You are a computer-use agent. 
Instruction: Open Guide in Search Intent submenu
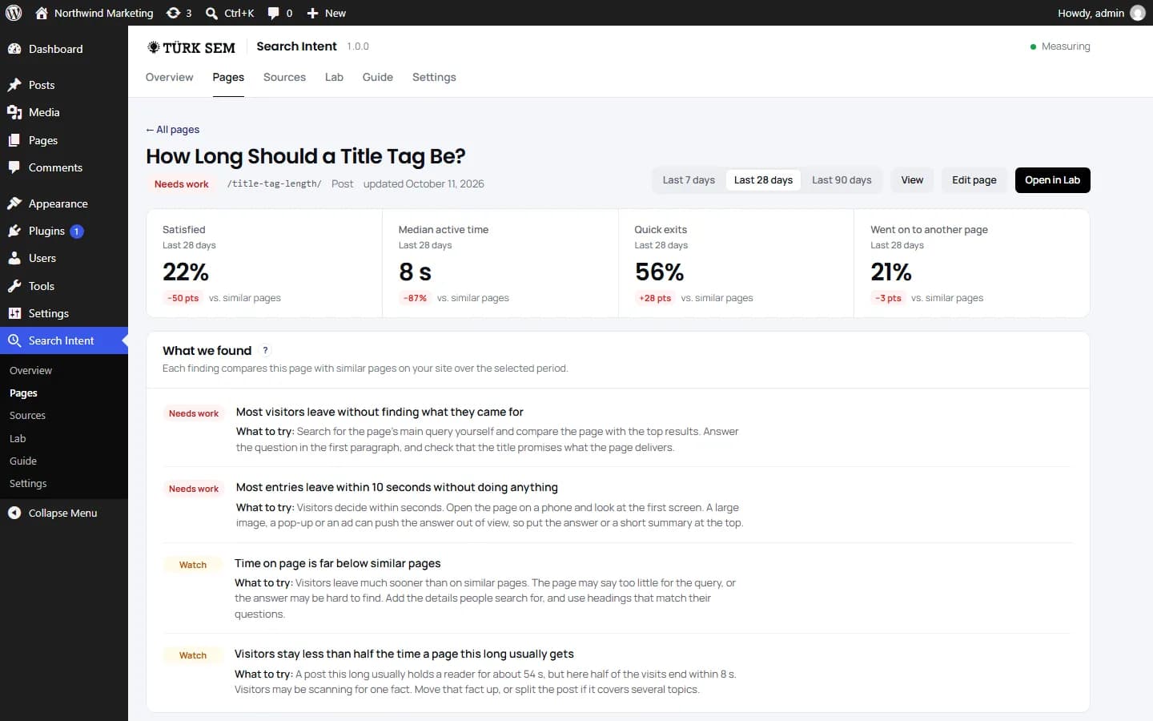[23, 461]
